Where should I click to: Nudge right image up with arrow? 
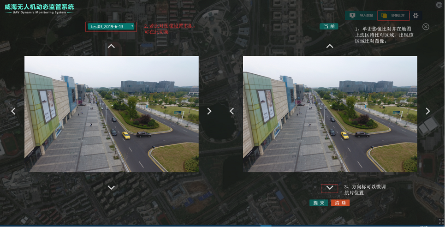pyautogui.click(x=330, y=46)
